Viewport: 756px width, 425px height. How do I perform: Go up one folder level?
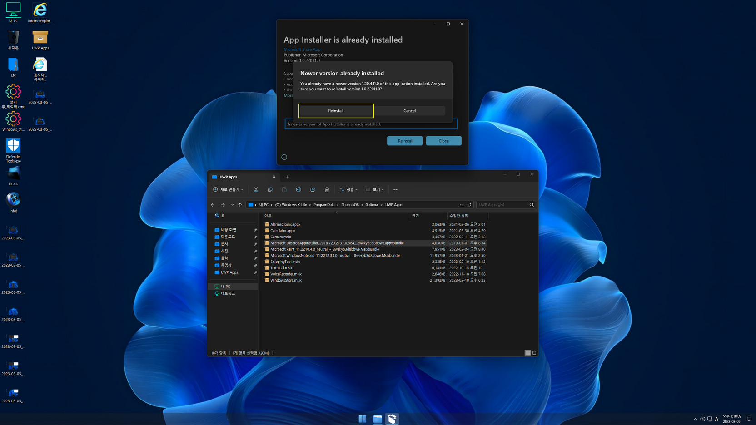click(x=240, y=205)
